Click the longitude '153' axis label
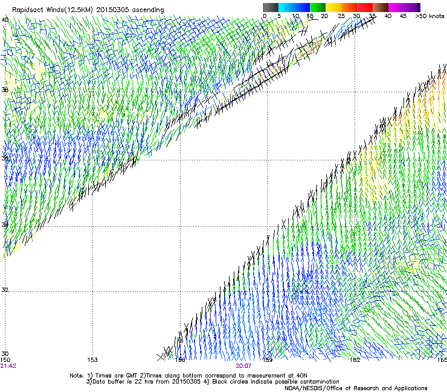This screenshot has height=392, width=447. click(92, 359)
